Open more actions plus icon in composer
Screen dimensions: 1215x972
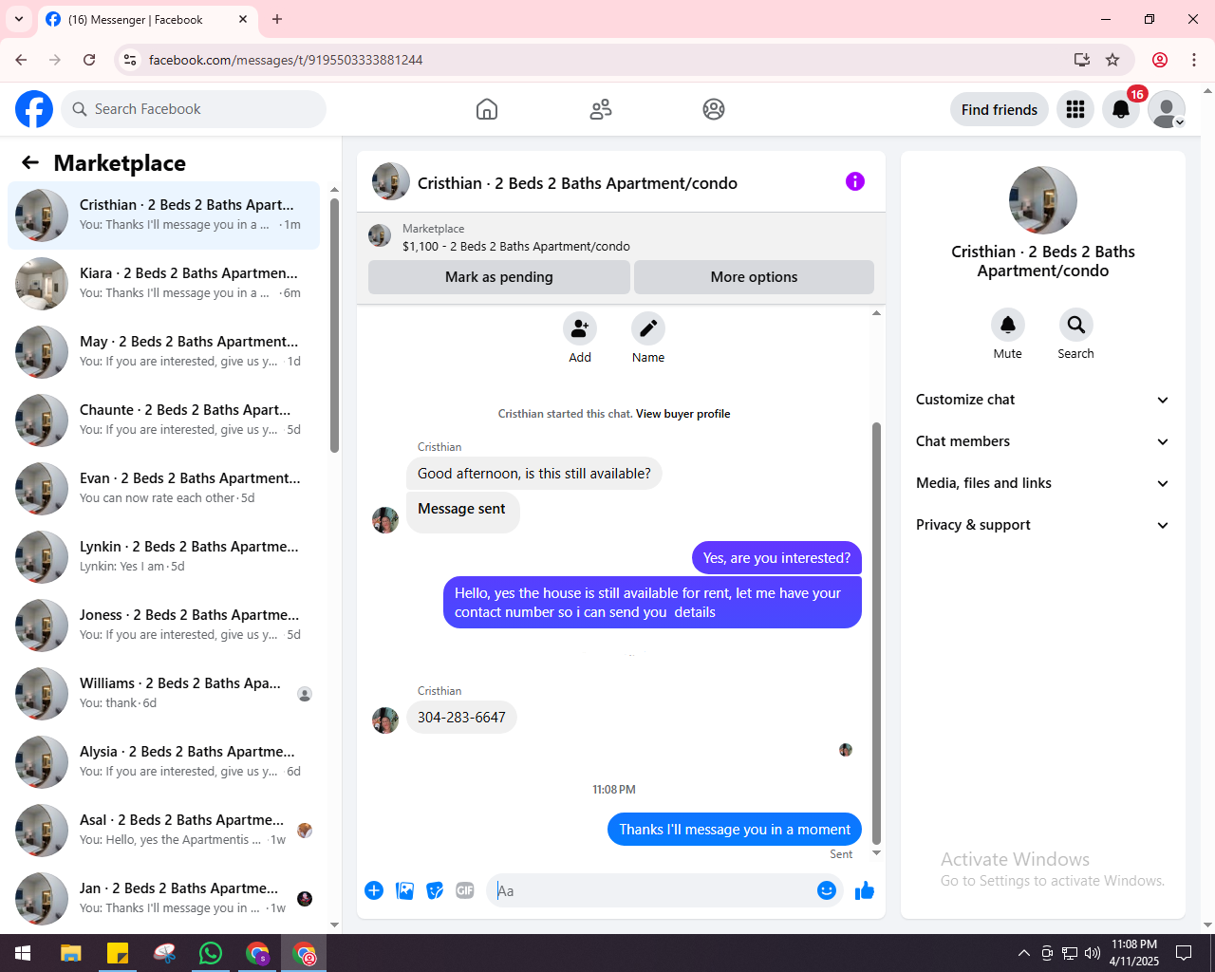[374, 890]
